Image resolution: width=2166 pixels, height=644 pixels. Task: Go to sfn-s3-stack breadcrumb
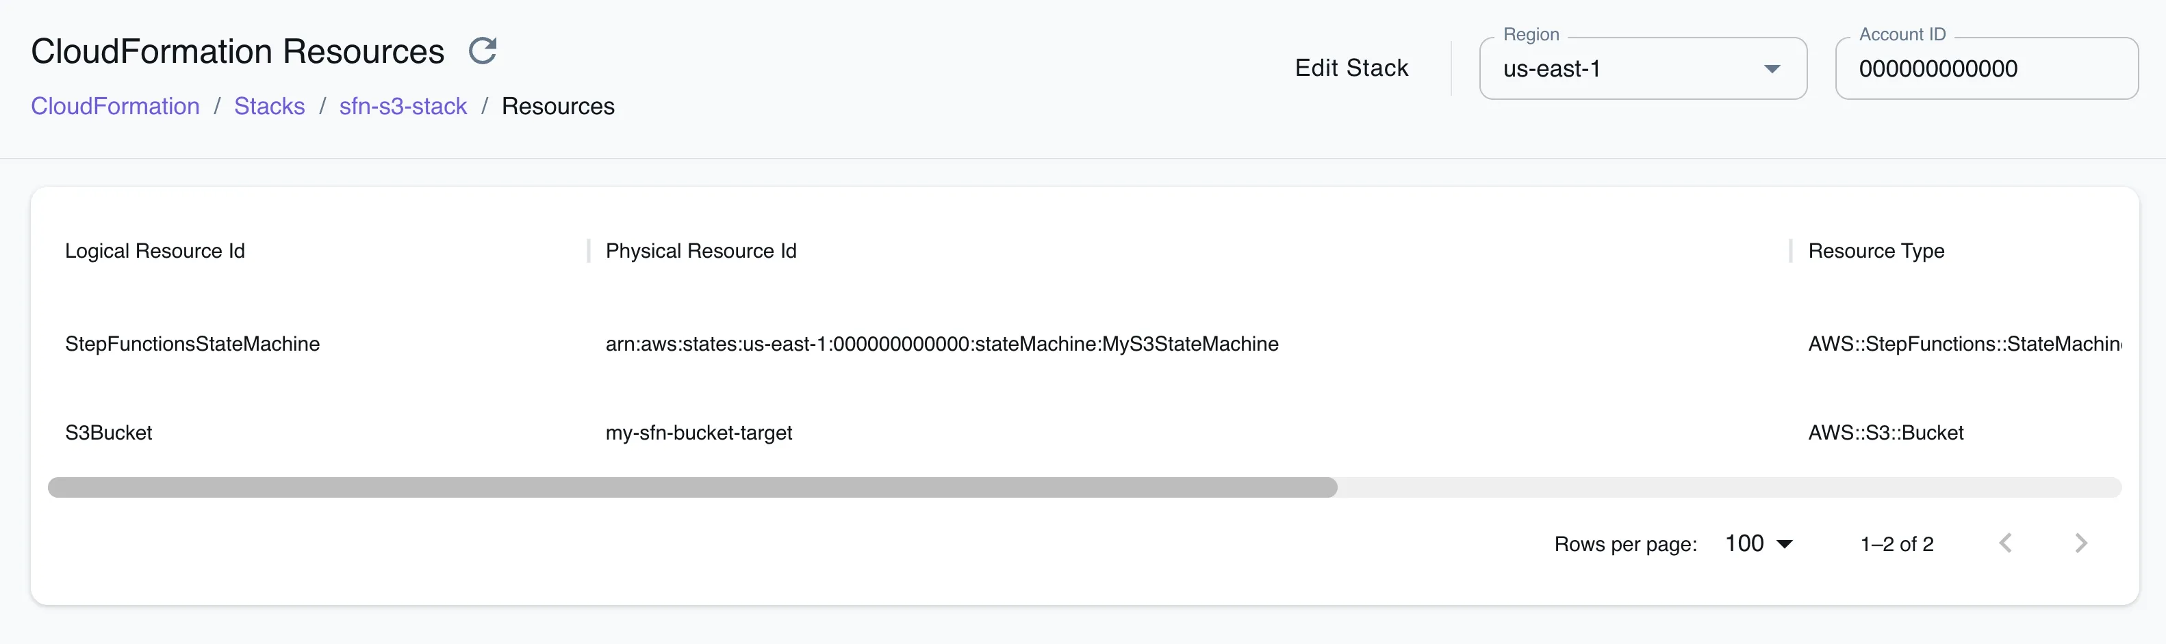tap(403, 106)
